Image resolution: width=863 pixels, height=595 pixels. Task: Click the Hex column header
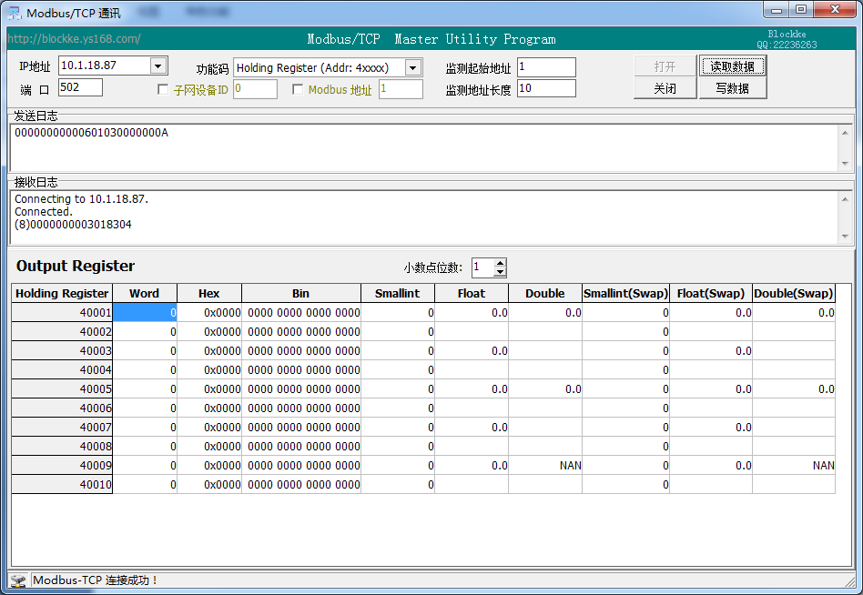click(209, 293)
